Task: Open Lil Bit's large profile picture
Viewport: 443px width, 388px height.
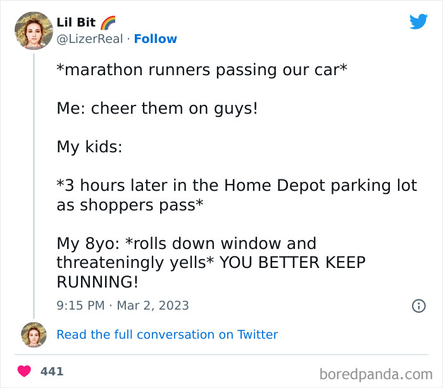Action: click(34, 30)
